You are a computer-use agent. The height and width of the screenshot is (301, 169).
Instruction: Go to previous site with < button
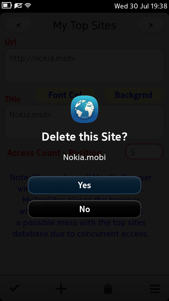tap(19, 25)
